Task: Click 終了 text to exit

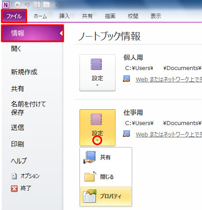Action: point(26,188)
